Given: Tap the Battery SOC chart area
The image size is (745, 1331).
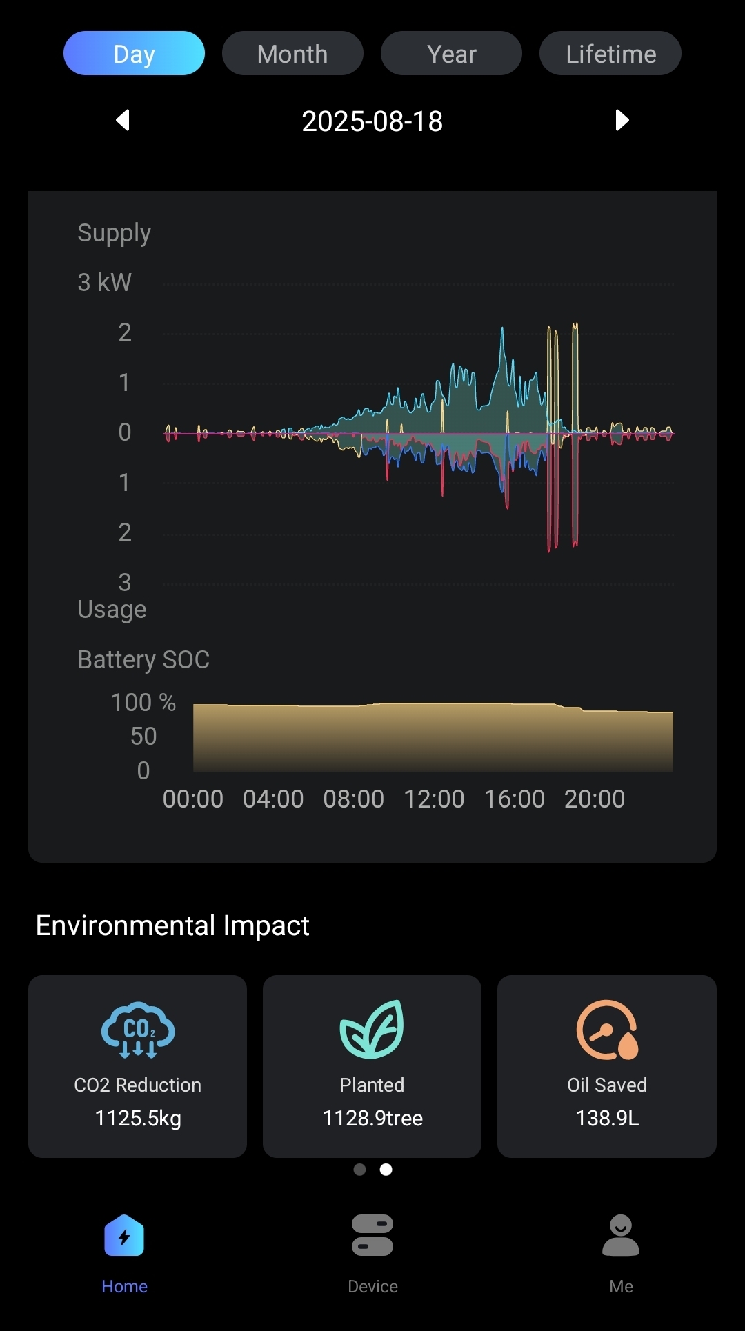Looking at the screenshot, I should 433,737.
